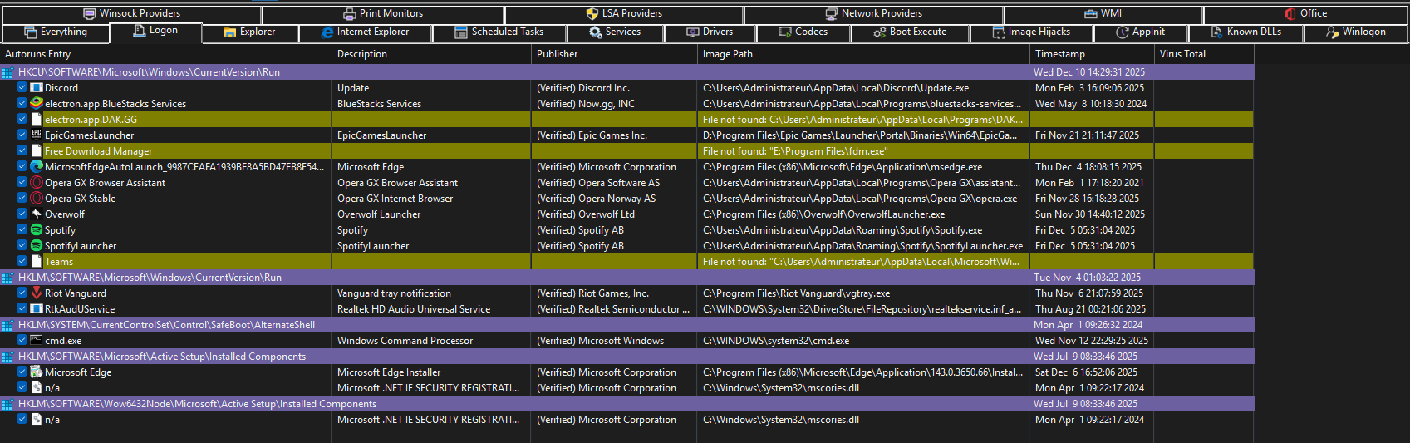
Task: Switch to Scheduled Tasks tab
Action: (x=499, y=32)
